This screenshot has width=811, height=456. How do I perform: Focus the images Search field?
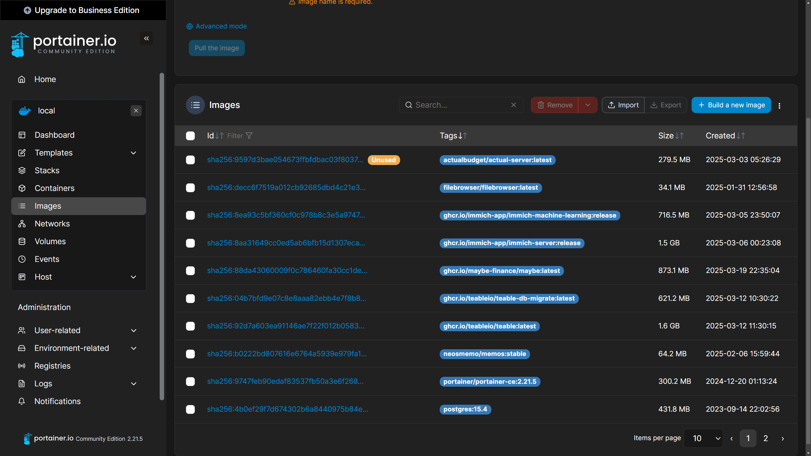461,105
